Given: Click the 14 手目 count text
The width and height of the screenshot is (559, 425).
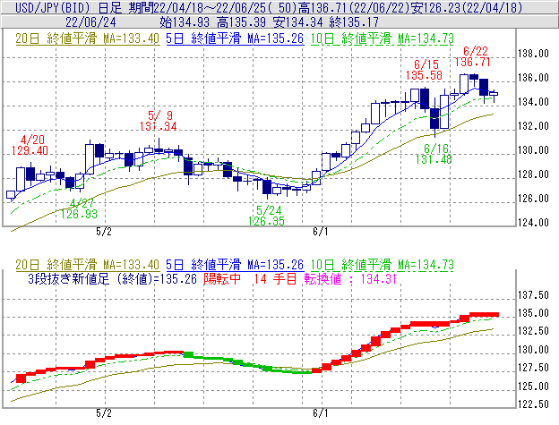Looking at the screenshot, I should [x=275, y=278].
